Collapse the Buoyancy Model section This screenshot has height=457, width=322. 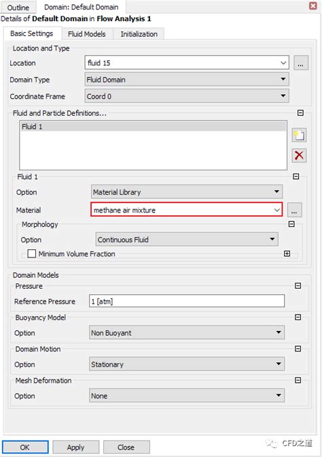[298, 317]
